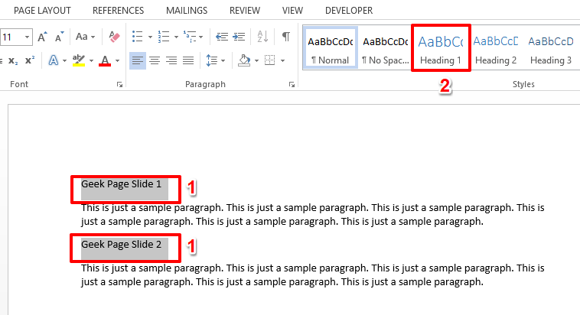Sort the selected text alphabetically

tap(262, 37)
